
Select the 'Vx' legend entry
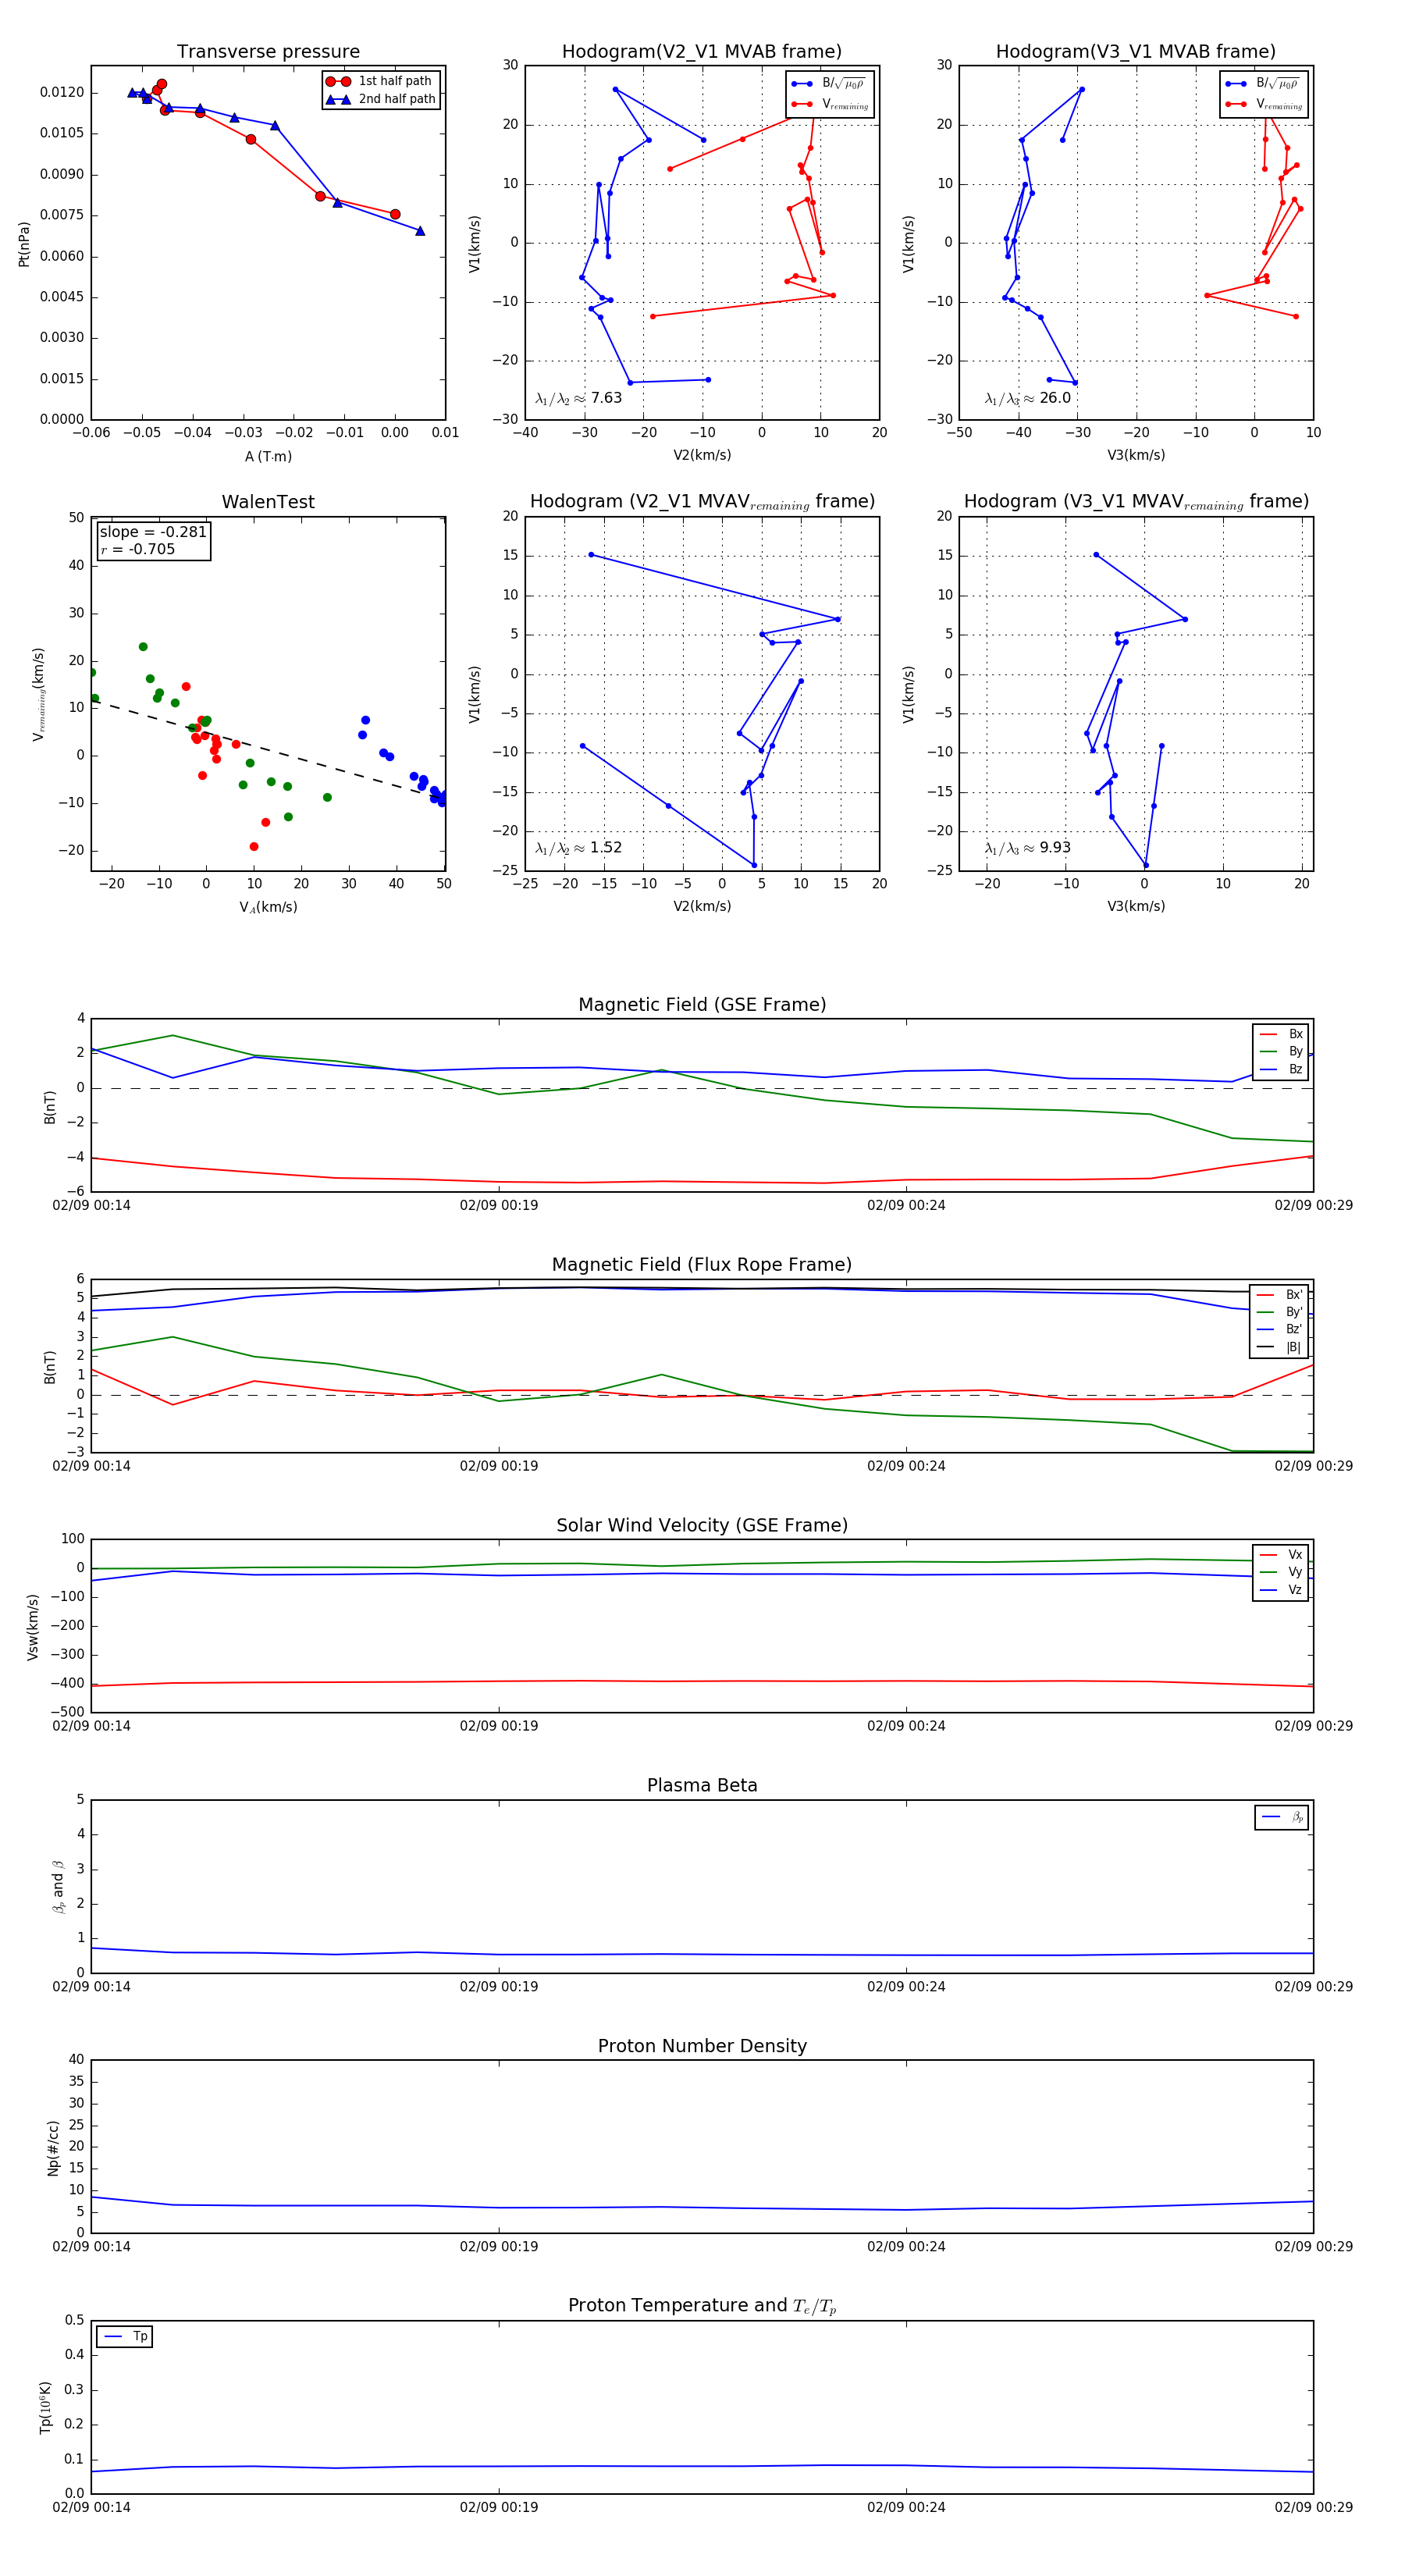click(x=1281, y=1554)
